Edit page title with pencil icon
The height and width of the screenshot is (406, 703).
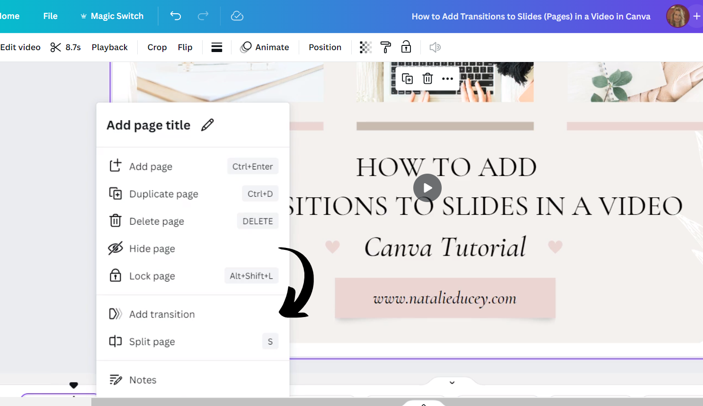[x=207, y=125]
